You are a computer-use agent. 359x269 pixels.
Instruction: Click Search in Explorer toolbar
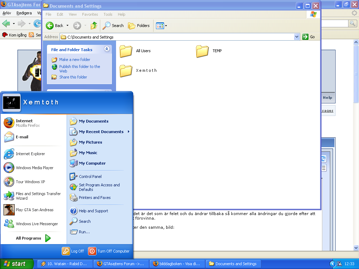[113, 26]
